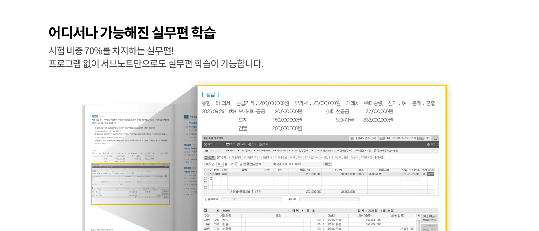Open the 의제류매입 tab
This screenshot has height=231, width=539.
(x=366, y=157)
